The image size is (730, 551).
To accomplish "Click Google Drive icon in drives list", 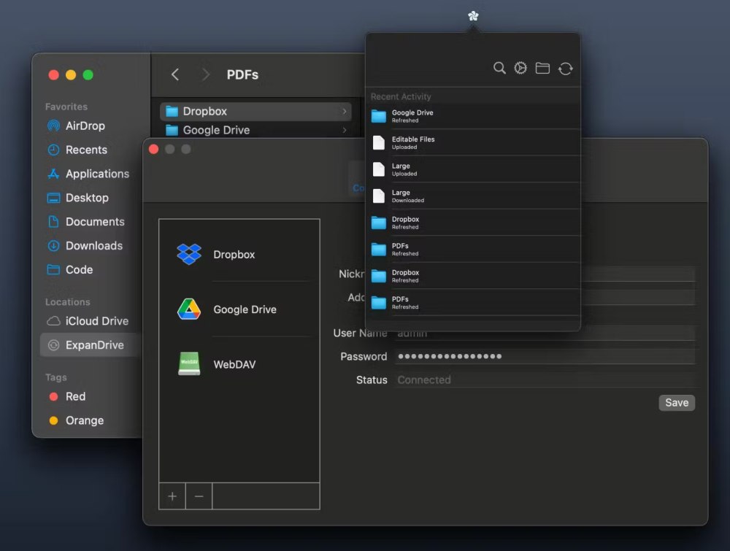I will click(x=189, y=309).
